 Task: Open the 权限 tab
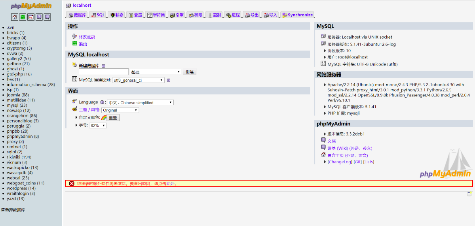point(196,15)
